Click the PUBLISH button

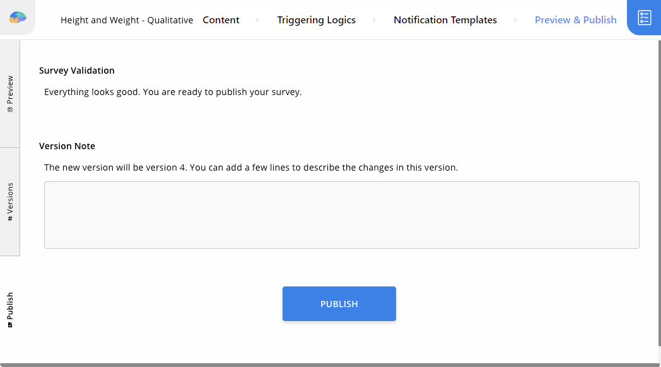tap(339, 303)
